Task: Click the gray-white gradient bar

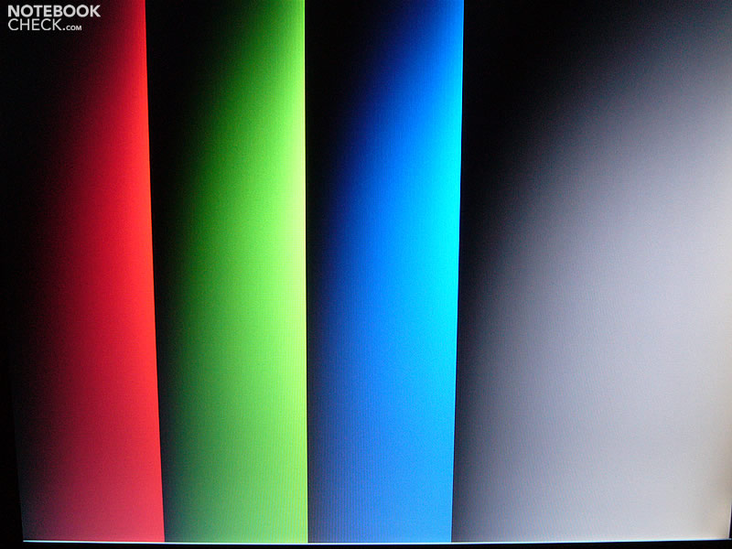Action: coord(594,271)
